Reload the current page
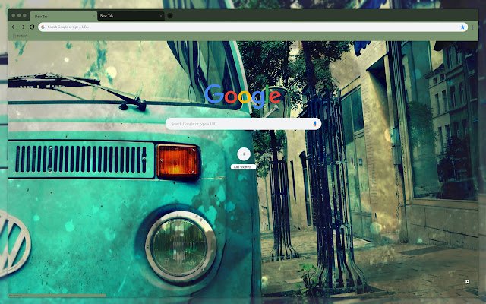Image resolution: width=486 pixels, height=304 pixels. pos(32,27)
